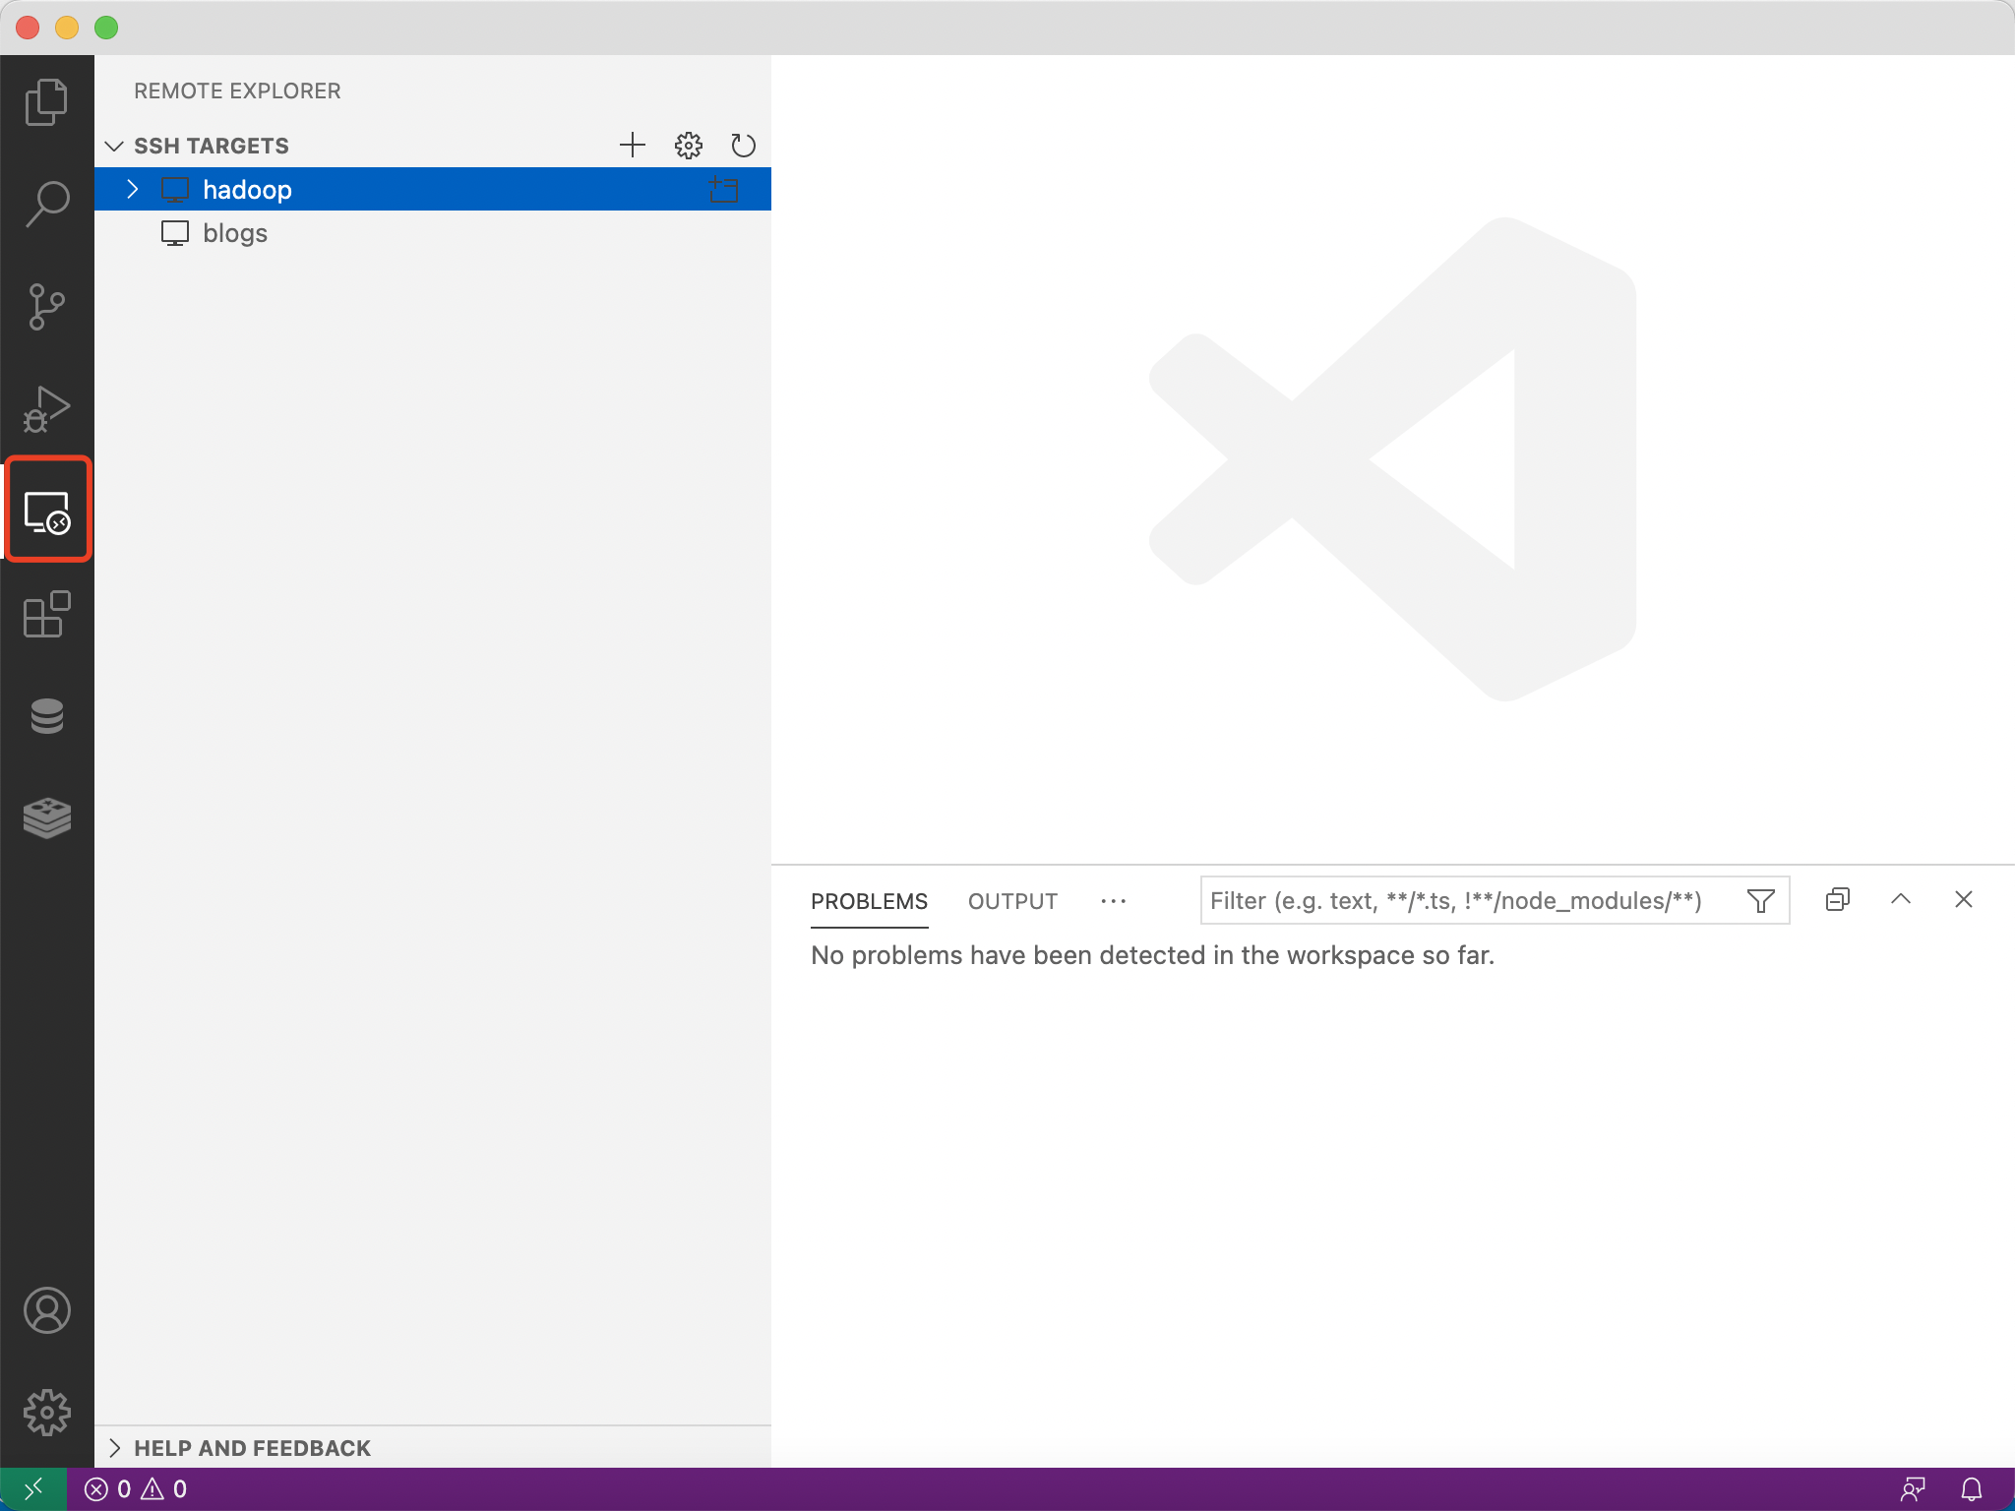The image size is (2015, 1511).
Task: Select the blogs SSH target
Action: click(x=235, y=233)
